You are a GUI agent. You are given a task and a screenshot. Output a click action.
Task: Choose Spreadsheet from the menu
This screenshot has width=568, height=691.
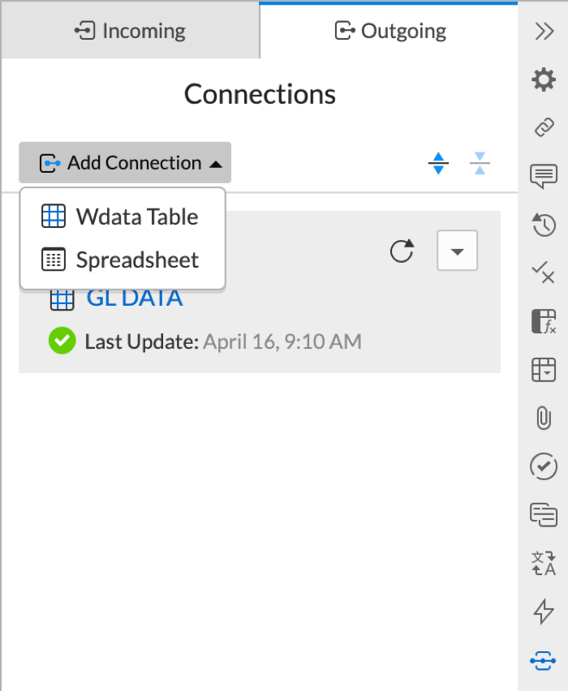click(122, 260)
